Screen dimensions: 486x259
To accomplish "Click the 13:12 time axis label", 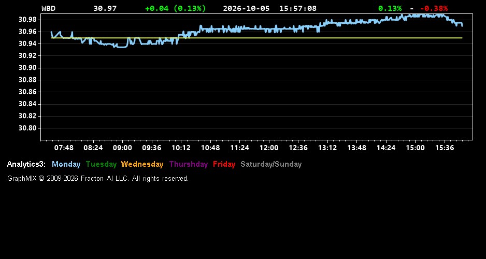I will [327, 148].
